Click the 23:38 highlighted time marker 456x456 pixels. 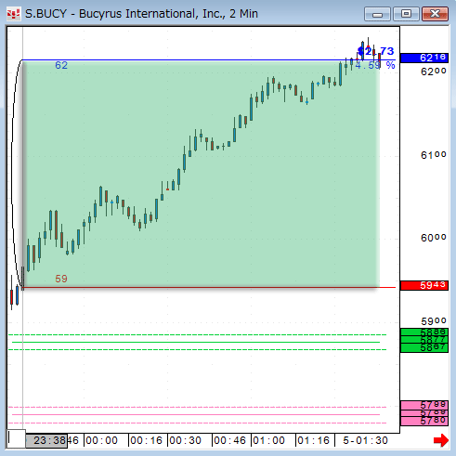[x=46, y=440]
